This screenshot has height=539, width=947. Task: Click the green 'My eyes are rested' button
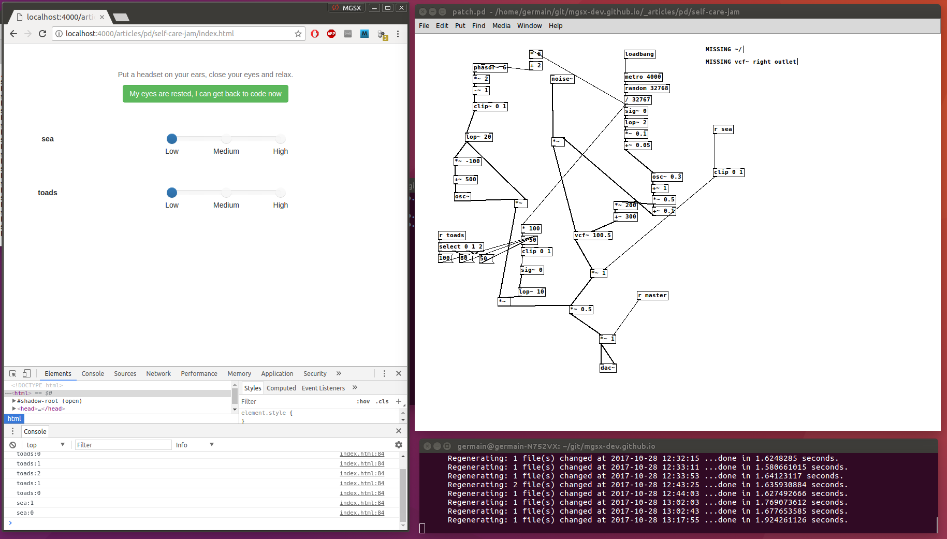(x=206, y=94)
